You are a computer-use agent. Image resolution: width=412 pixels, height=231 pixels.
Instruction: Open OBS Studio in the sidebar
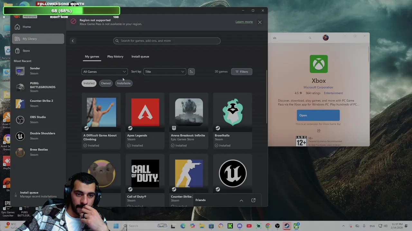click(x=38, y=119)
